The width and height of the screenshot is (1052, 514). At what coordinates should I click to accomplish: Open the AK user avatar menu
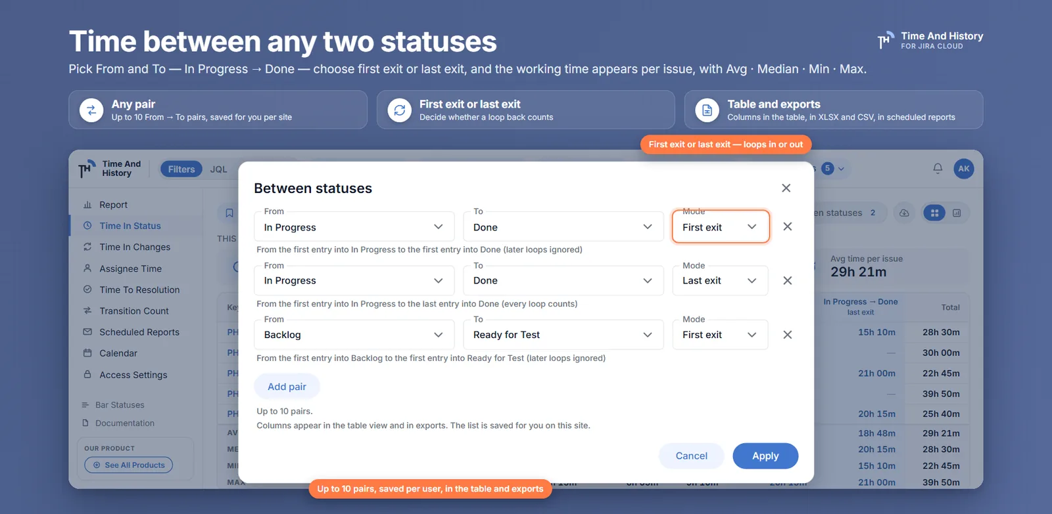click(x=964, y=169)
